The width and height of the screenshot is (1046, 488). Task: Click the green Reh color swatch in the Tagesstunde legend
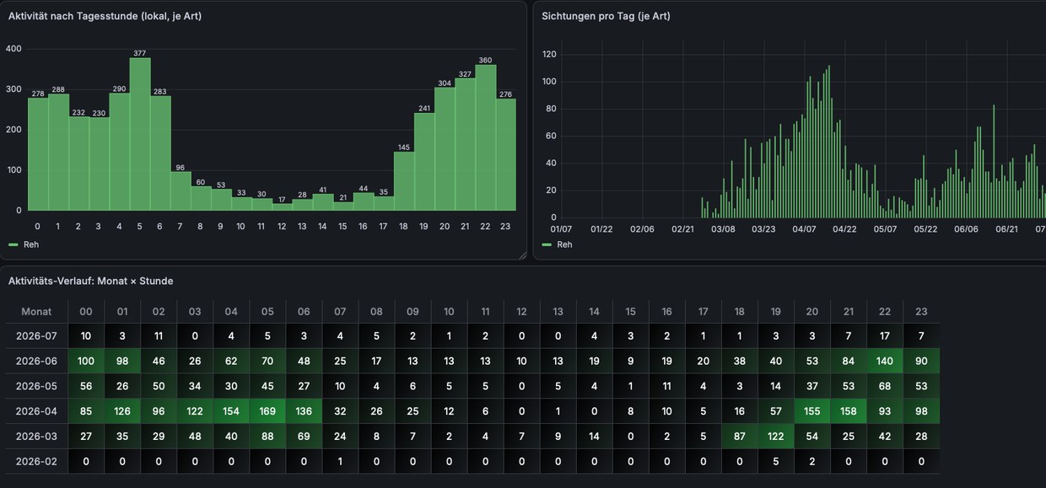13,244
